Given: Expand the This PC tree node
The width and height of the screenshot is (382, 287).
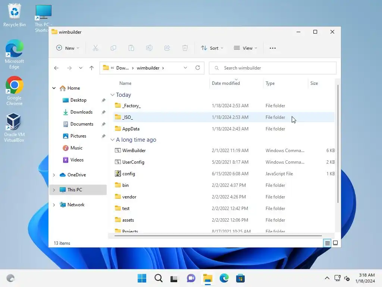Looking at the screenshot, I should [x=54, y=190].
